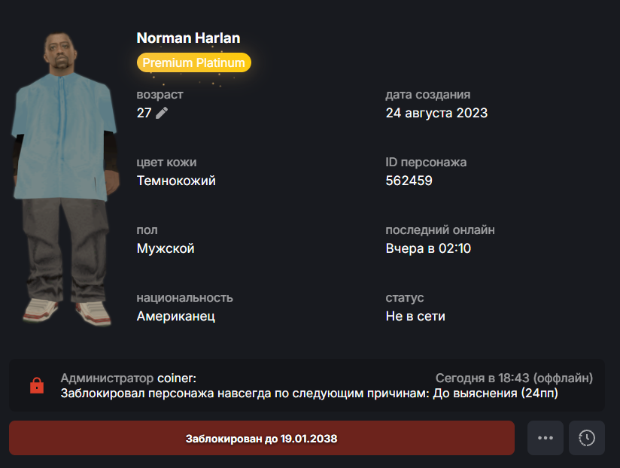Click the age value 27
The image size is (620, 468).
click(144, 113)
